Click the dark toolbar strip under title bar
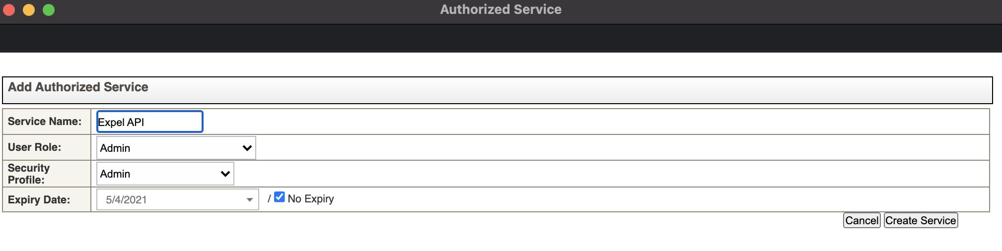Viewport: 1002px width, 251px height. (x=501, y=38)
